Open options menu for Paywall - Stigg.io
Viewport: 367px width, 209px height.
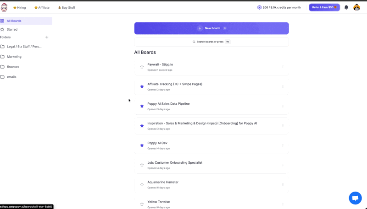pyautogui.click(x=283, y=67)
